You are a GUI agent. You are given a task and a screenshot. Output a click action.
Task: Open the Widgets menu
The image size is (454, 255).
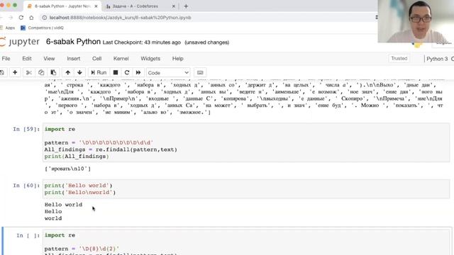click(150, 58)
